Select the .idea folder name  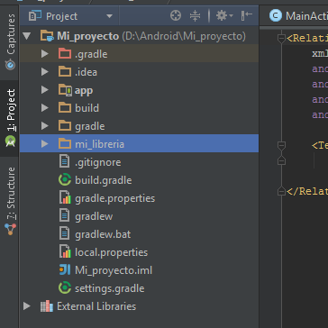tap(86, 72)
